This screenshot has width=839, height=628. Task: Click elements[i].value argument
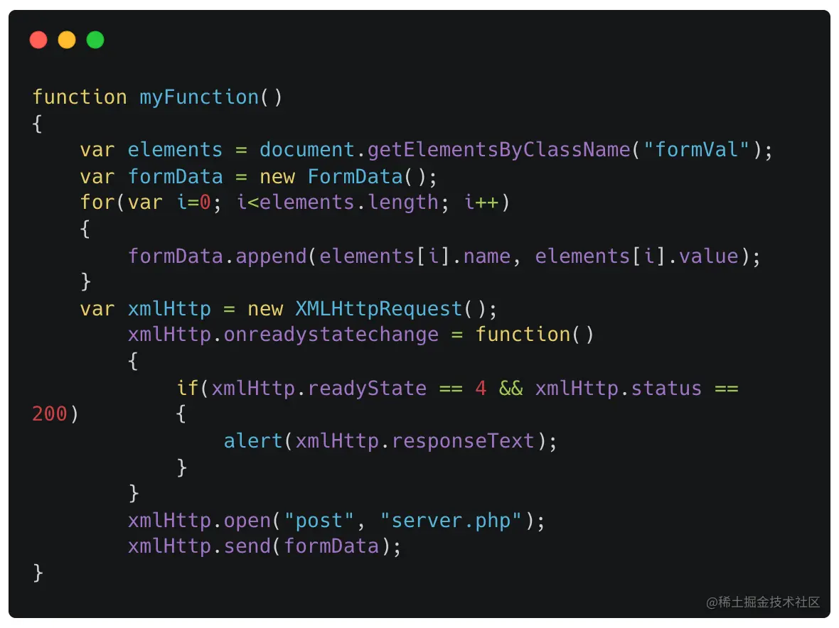coord(637,256)
